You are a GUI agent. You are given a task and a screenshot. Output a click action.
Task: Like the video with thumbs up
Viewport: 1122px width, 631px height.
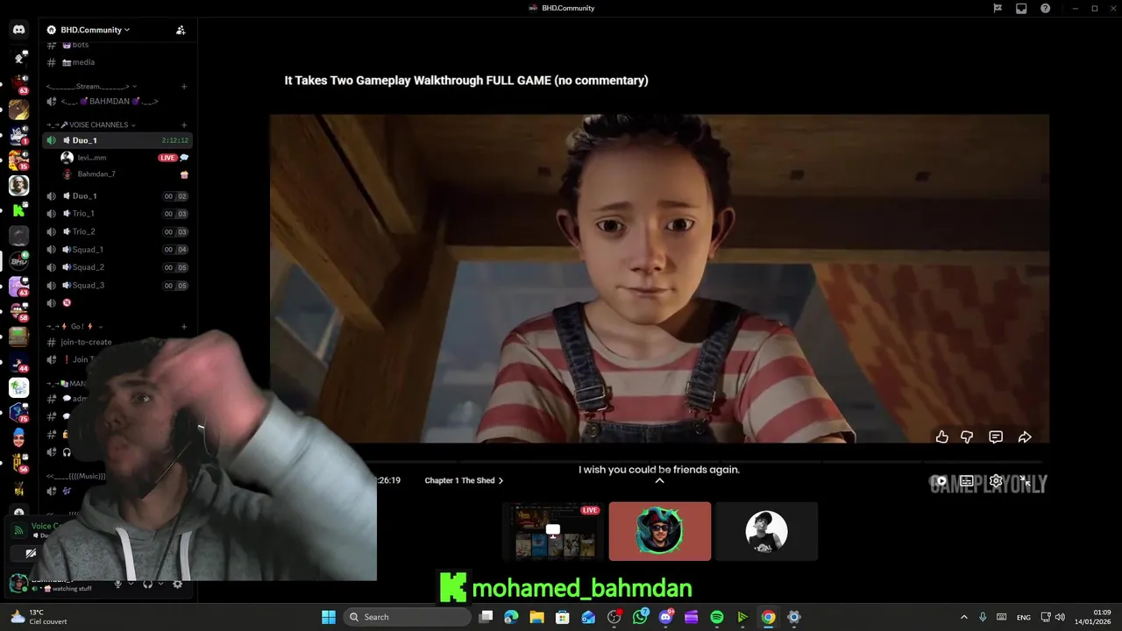coord(942,436)
